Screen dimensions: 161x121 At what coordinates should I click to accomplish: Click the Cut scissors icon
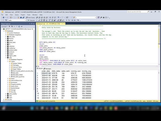50,17
